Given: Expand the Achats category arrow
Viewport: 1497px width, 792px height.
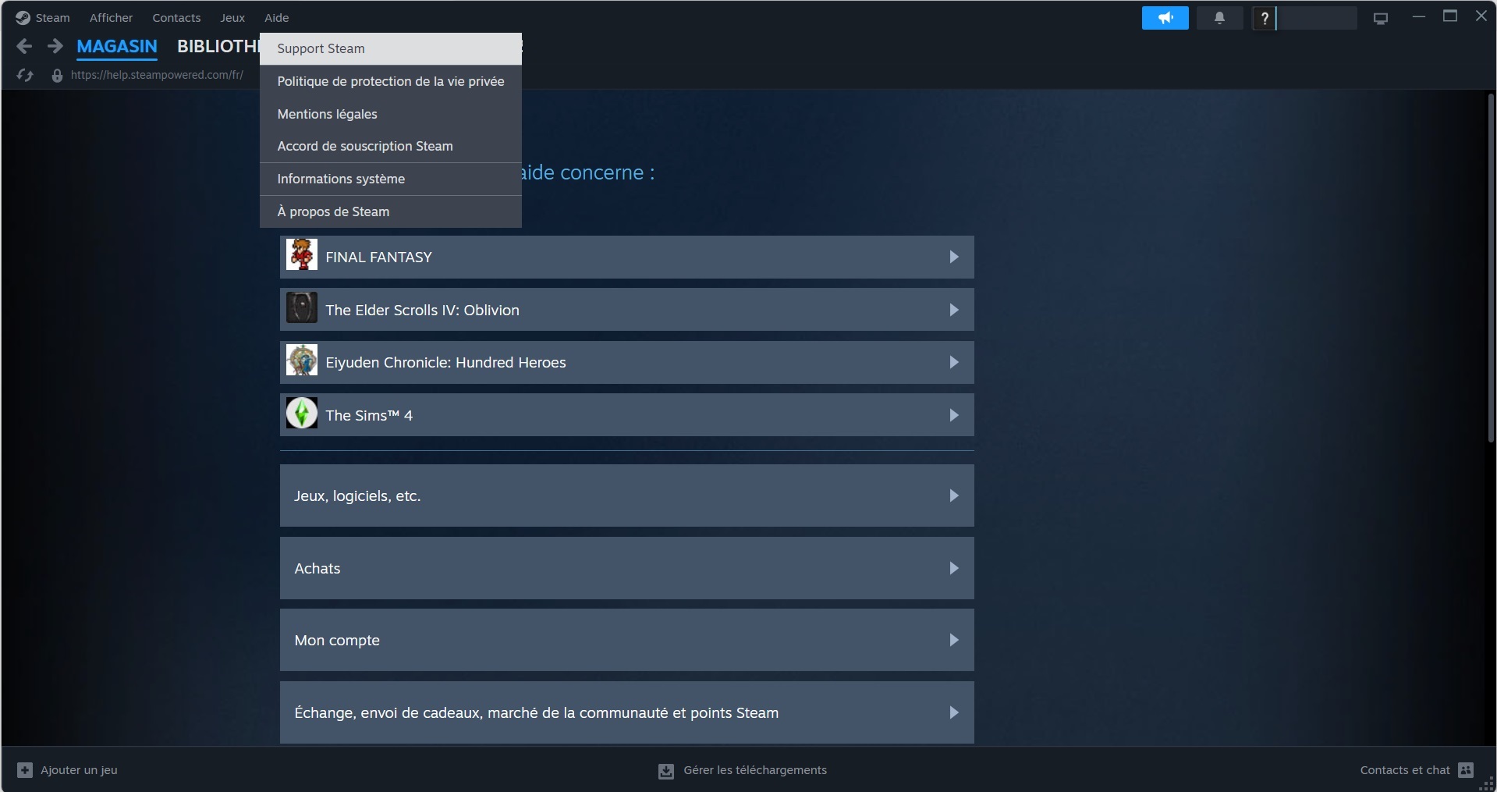Looking at the screenshot, I should pos(953,568).
